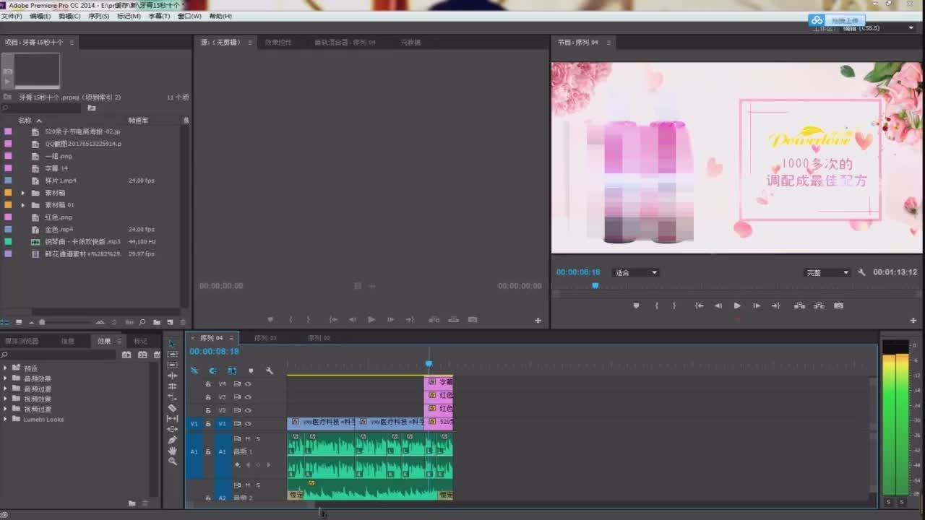Click Add Marker icon in timeline header

click(x=251, y=370)
